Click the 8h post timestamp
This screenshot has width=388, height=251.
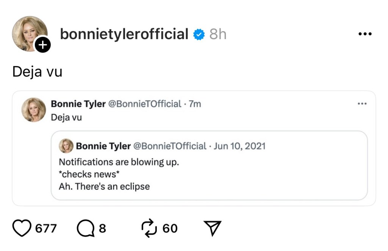(218, 35)
